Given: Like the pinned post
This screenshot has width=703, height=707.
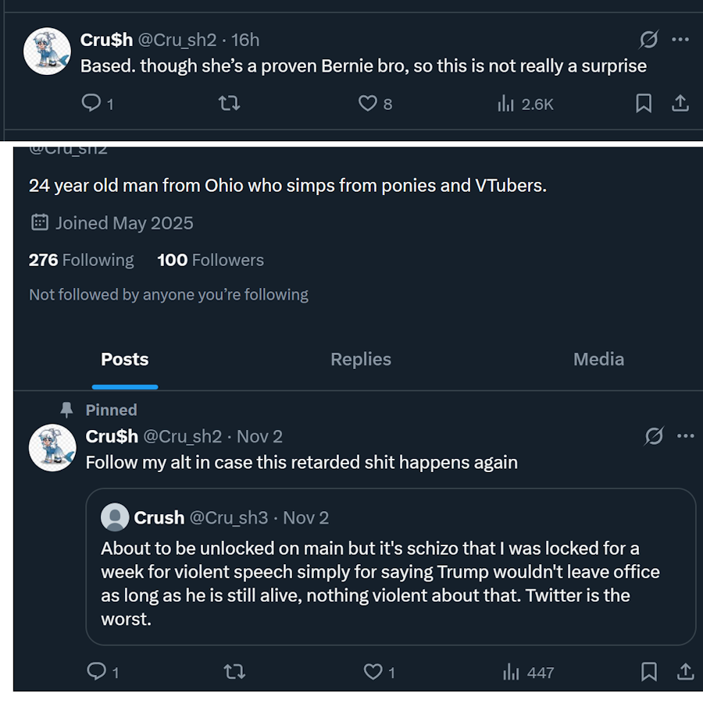Looking at the screenshot, I should [373, 671].
